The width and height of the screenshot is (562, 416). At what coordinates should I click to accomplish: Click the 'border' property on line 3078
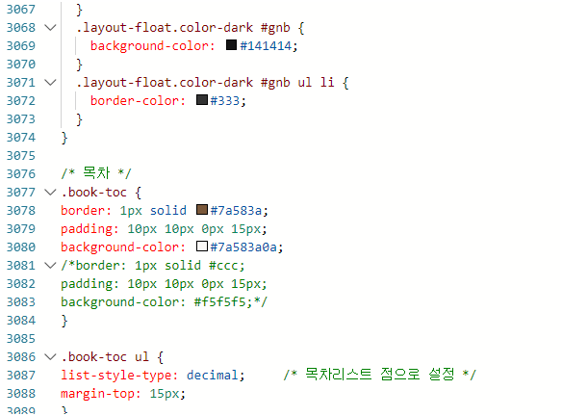(x=86, y=211)
